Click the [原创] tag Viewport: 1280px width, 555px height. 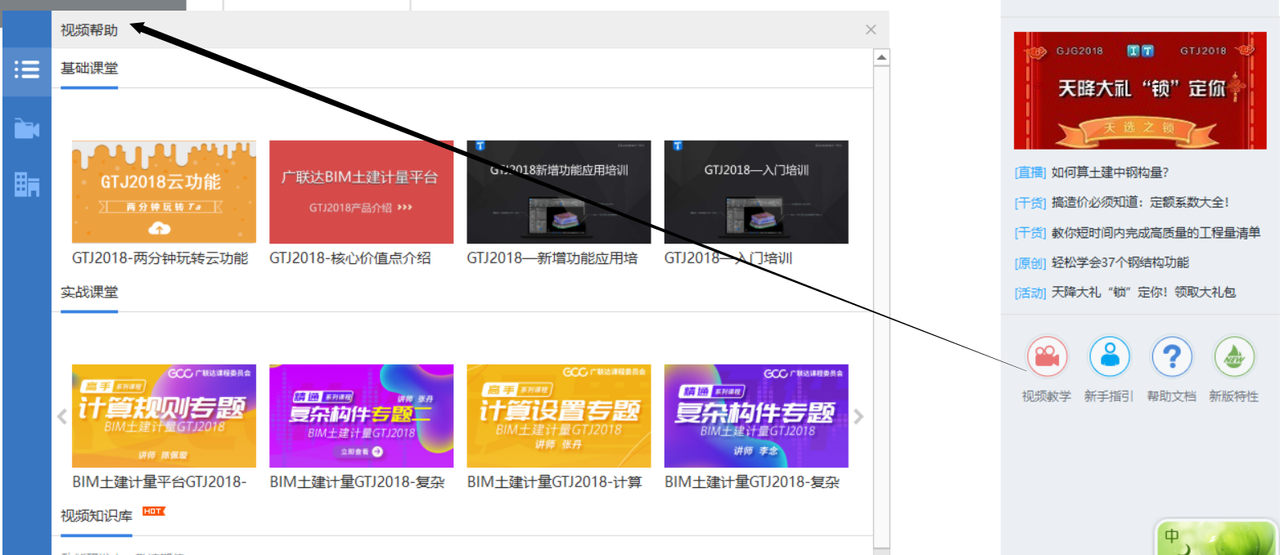pos(1030,262)
